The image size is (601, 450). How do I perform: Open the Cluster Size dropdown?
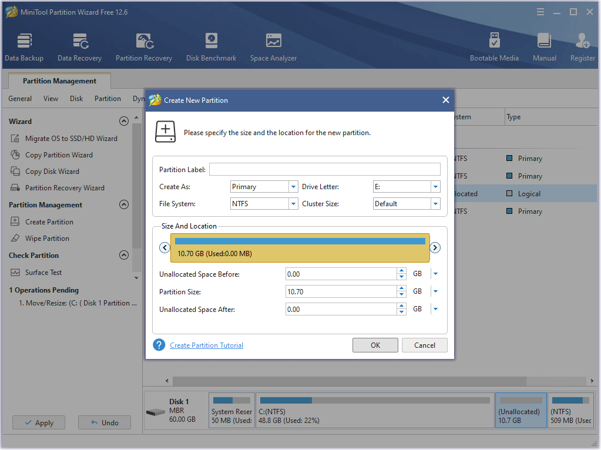pyautogui.click(x=435, y=203)
